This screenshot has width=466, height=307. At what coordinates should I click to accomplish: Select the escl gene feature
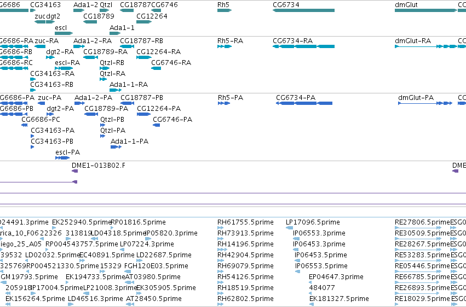click(64, 33)
